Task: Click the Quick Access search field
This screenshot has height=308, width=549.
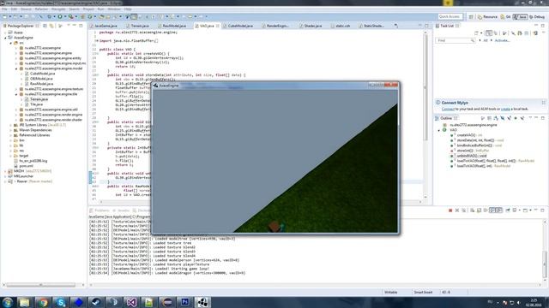Action: click(x=450, y=16)
